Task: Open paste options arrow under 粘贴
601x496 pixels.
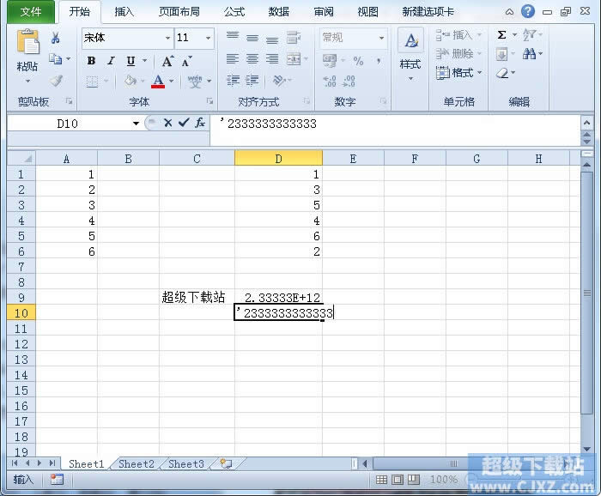Action: coord(27,82)
